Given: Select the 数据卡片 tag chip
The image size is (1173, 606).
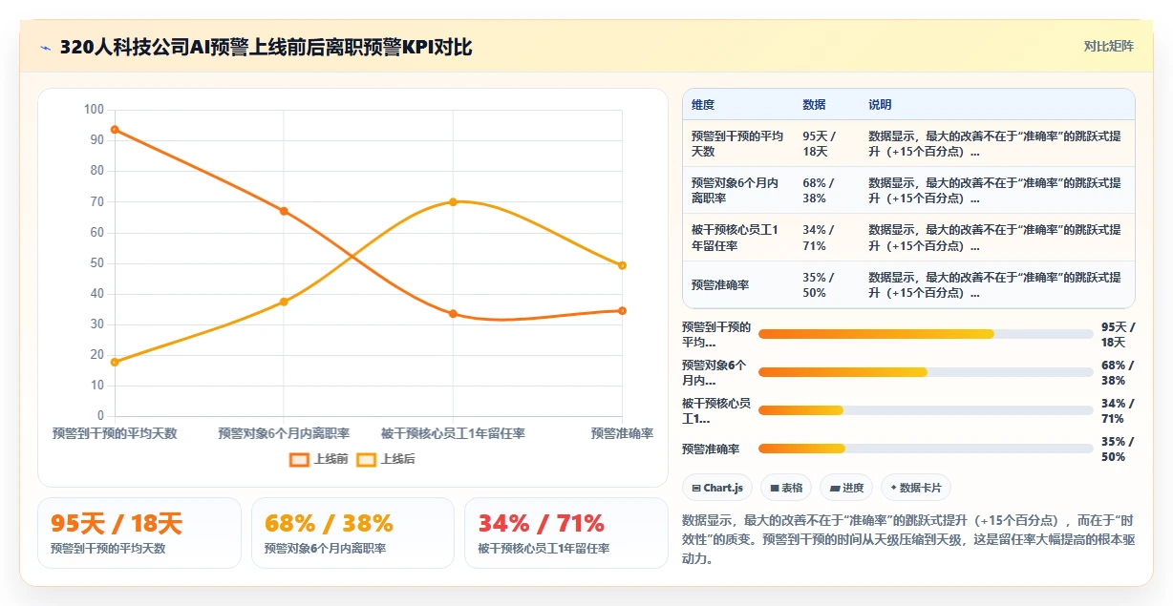Looking at the screenshot, I should tap(916, 488).
